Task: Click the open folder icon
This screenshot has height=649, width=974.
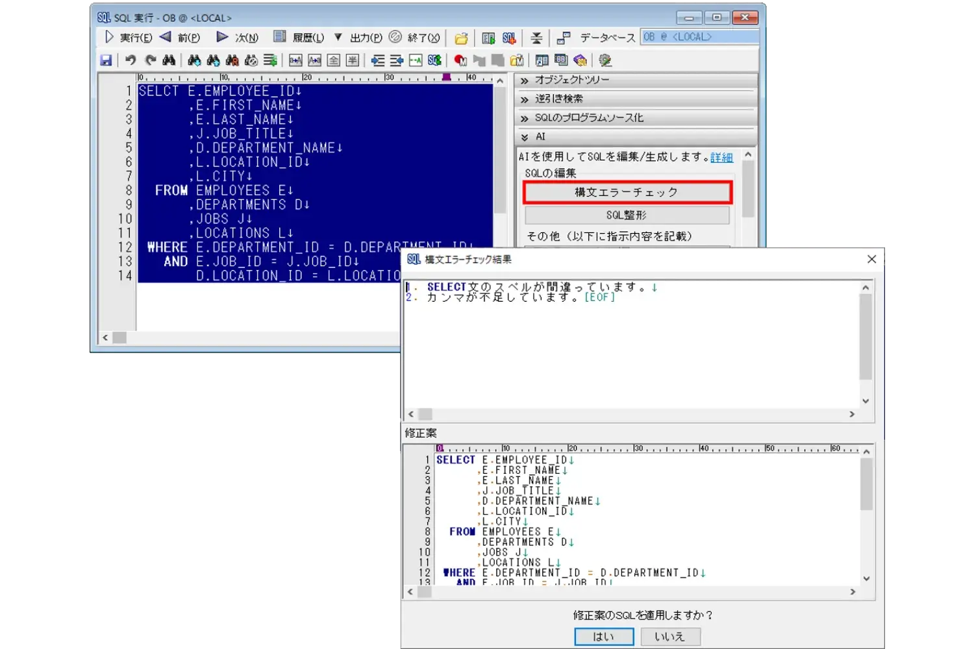Action: (461, 38)
